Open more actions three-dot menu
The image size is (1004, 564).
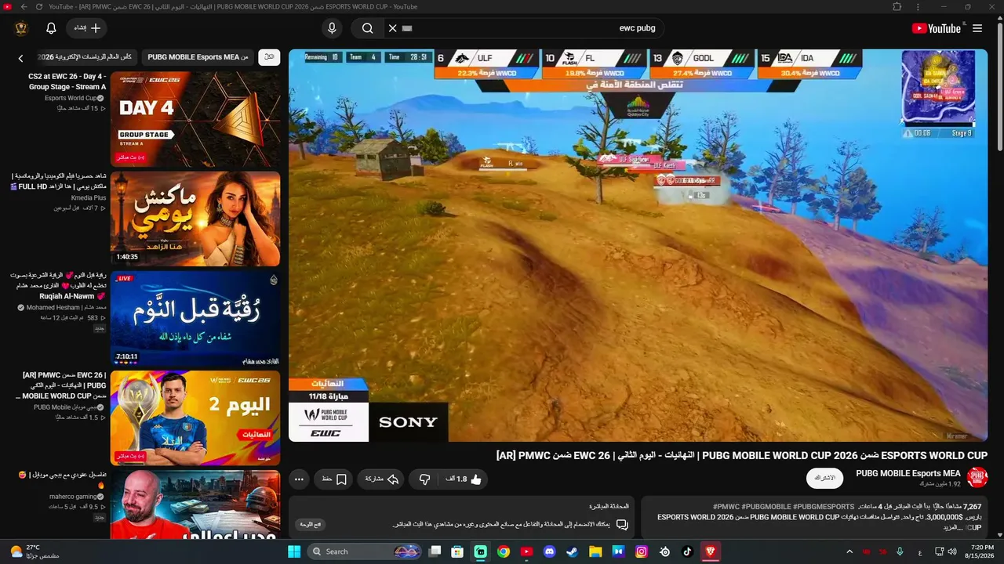(299, 479)
